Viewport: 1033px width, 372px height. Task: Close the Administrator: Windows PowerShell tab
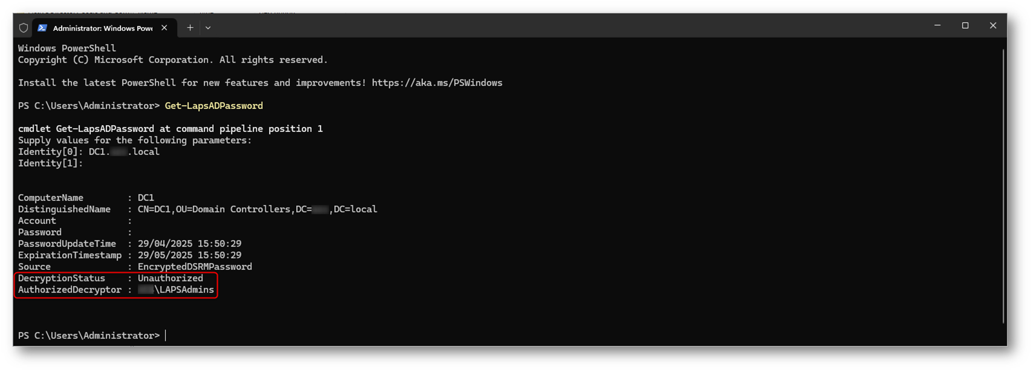click(164, 28)
